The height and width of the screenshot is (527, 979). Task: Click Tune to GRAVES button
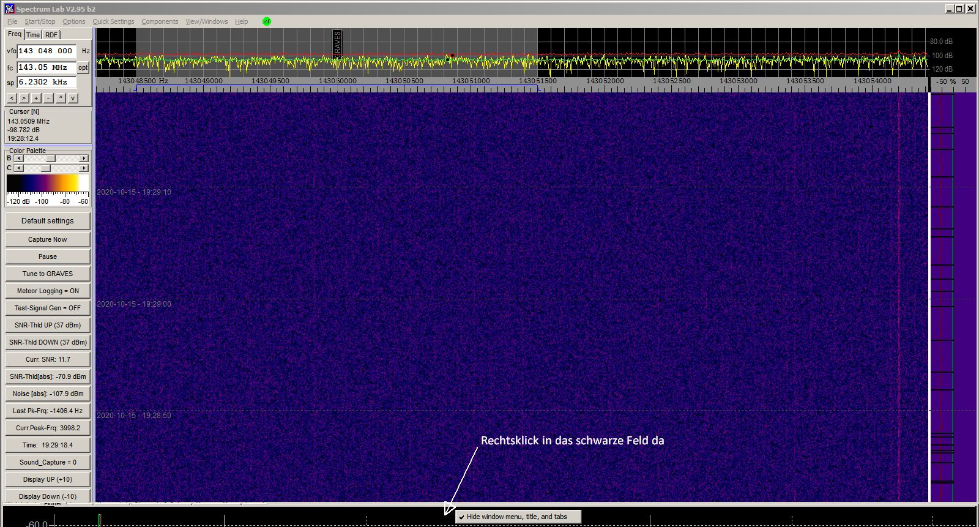(x=48, y=274)
